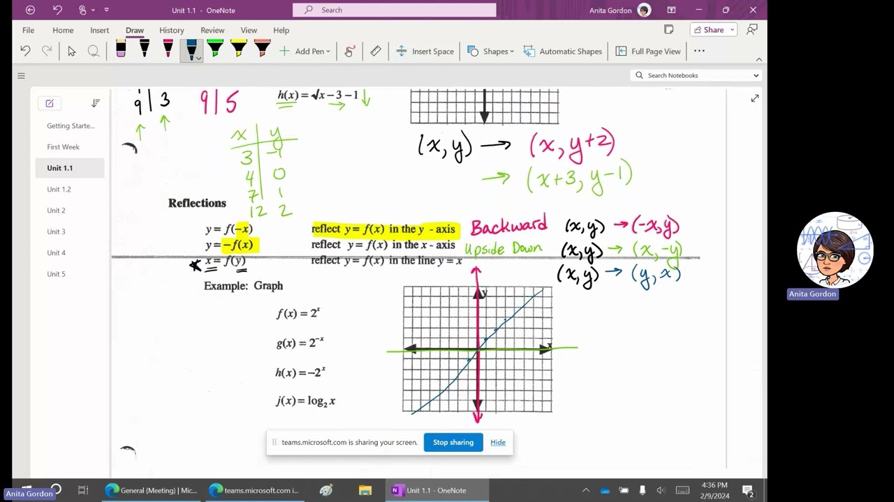The width and height of the screenshot is (894, 502).
Task: Click the Sort pages icon
Action: [x=96, y=103]
